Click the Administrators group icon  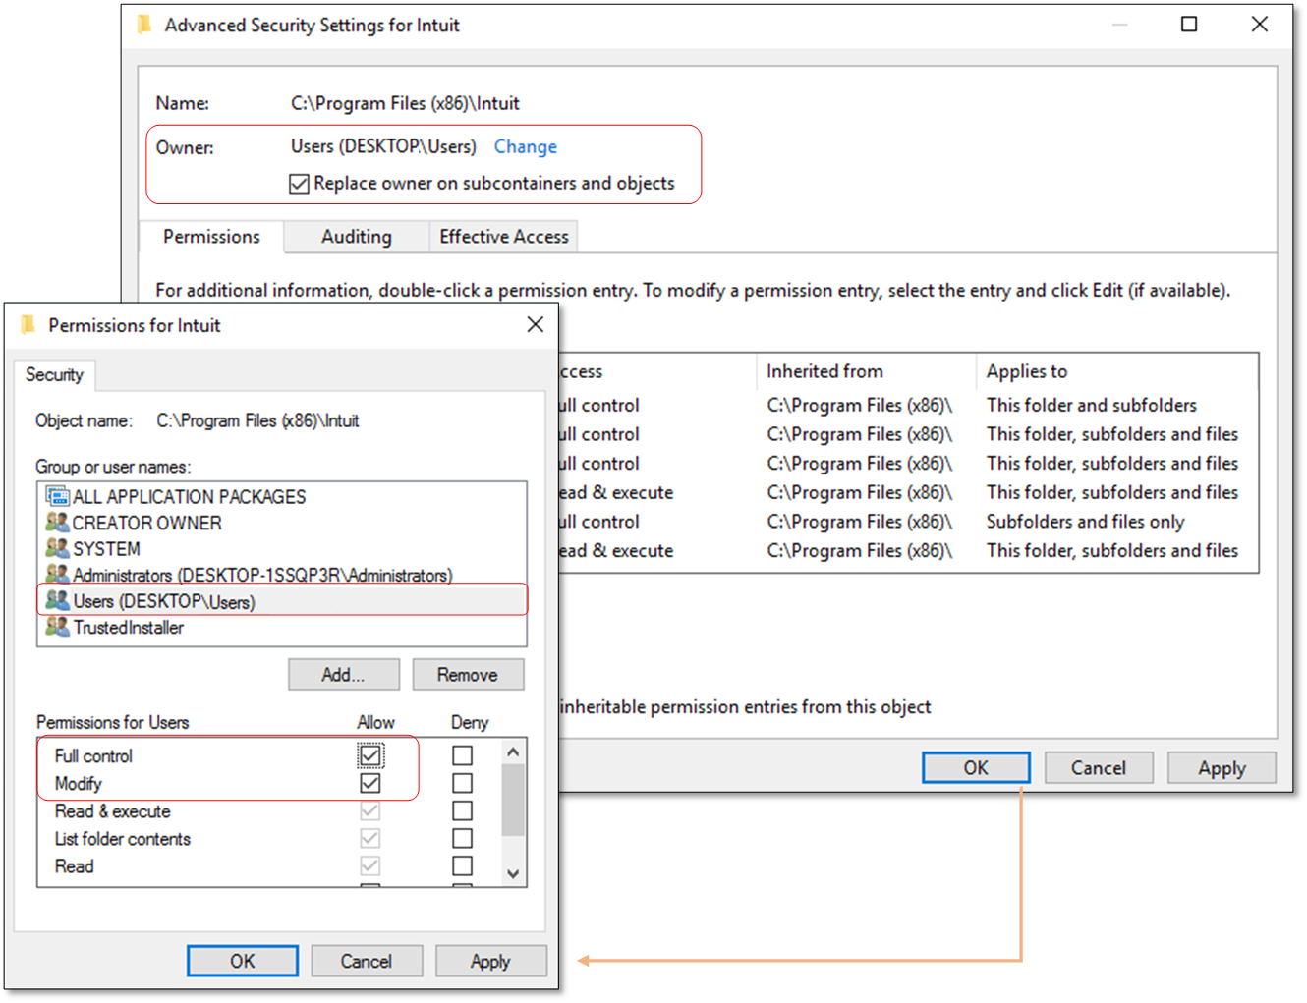point(57,574)
